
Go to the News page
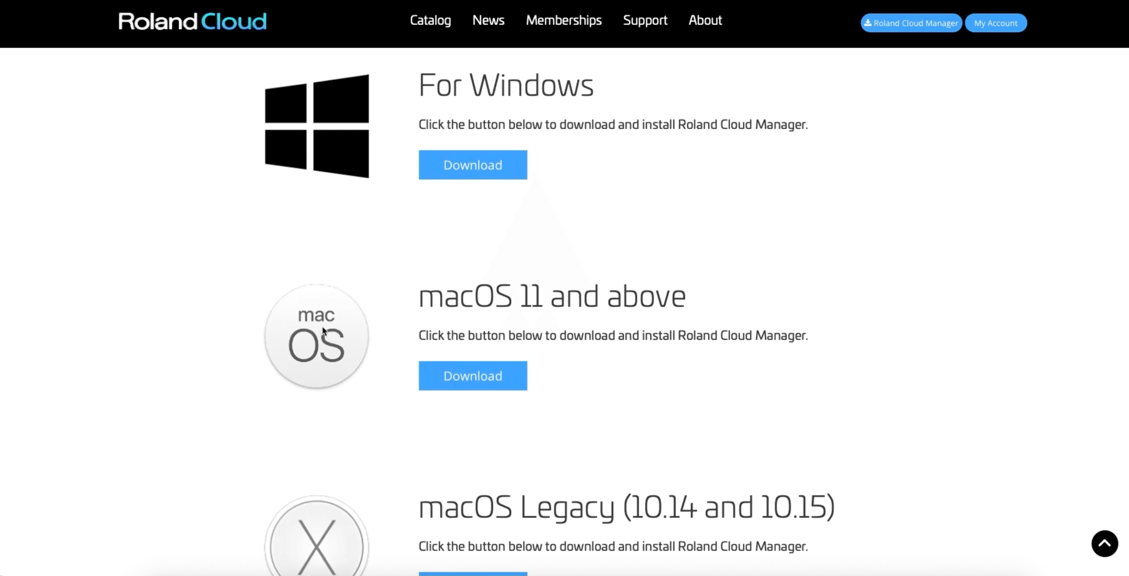point(488,20)
